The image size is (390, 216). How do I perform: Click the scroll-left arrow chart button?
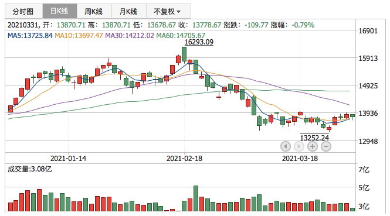point(286,146)
